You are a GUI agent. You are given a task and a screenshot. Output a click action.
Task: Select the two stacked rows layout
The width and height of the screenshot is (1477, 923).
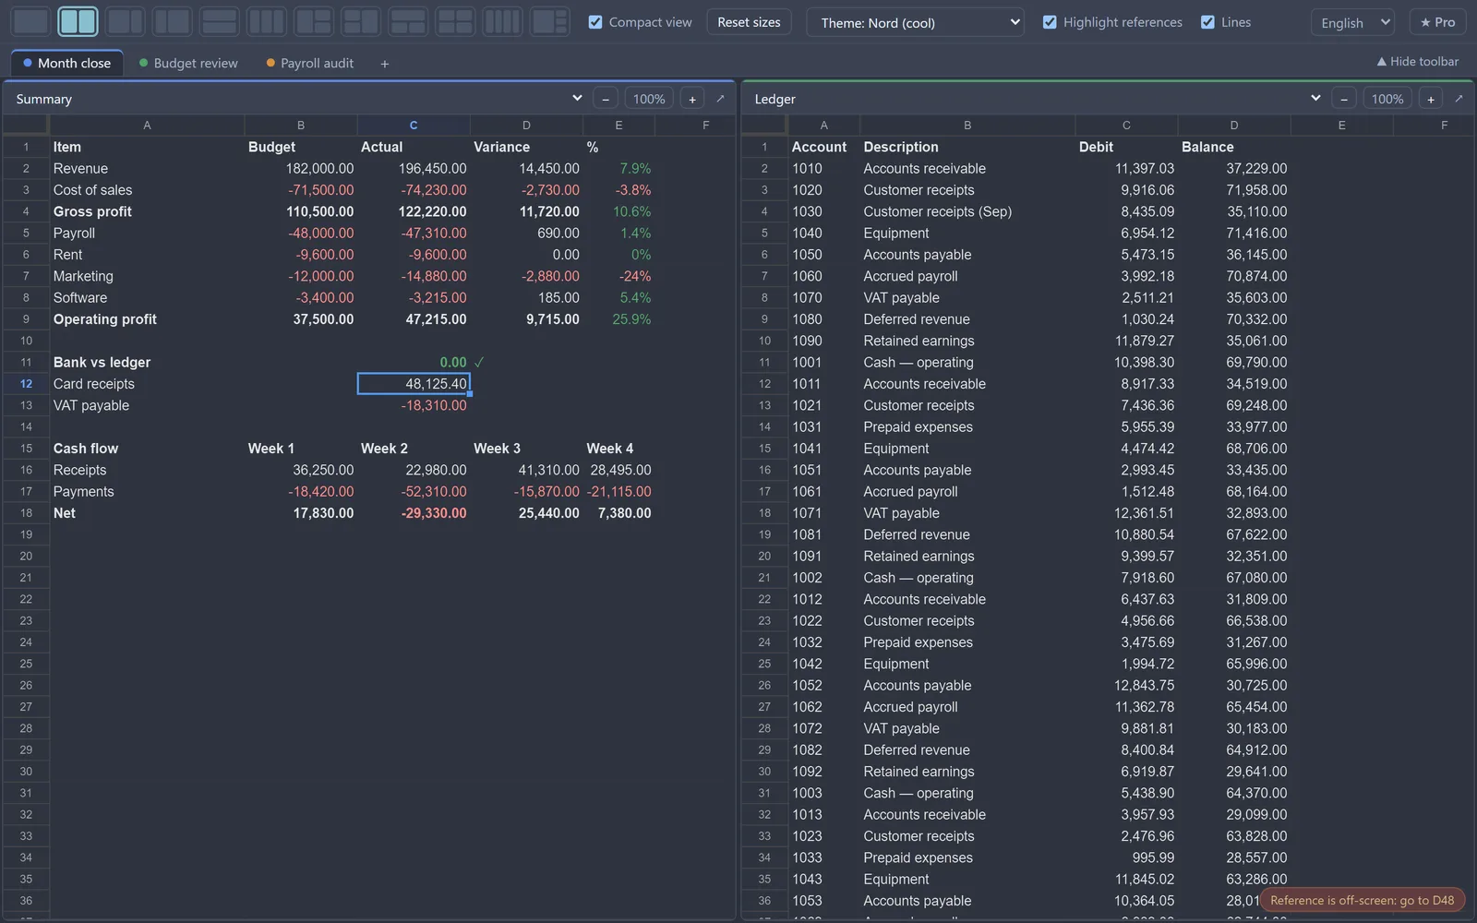pos(219,20)
